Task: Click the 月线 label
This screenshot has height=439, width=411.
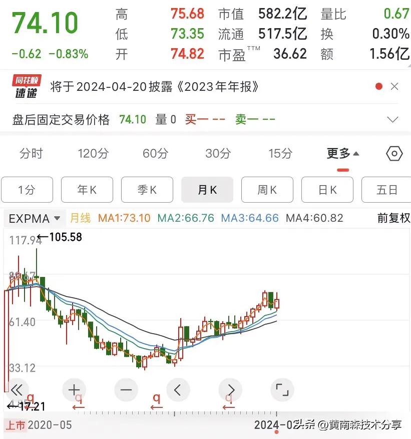Action: coord(81,218)
